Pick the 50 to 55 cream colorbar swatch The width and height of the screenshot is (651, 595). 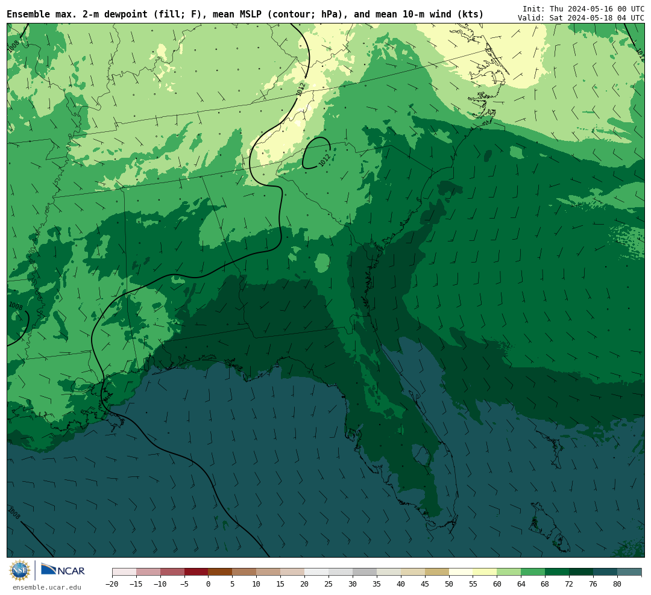click(461, 572)
